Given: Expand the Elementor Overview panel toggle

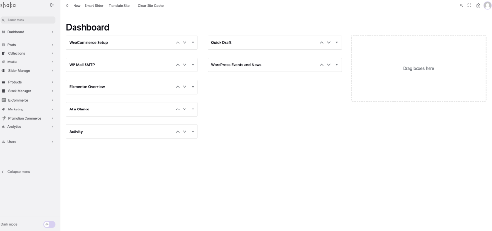Looking at the screenshot, I should click(x=193, y=87).
